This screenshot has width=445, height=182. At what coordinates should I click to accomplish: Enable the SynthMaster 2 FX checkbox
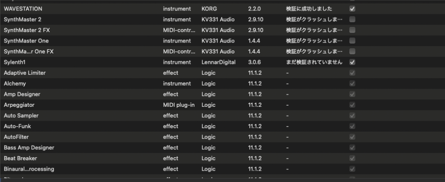point(352,30)
